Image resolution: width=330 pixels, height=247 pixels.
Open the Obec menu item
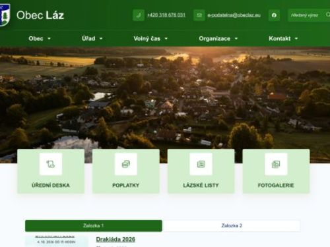36,39
